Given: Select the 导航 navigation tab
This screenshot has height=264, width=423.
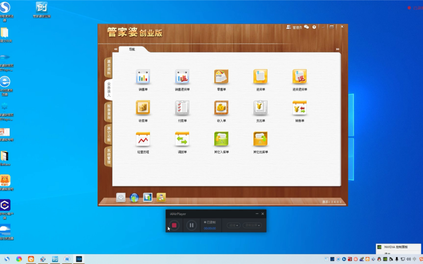Looking at the screenshot, I should (x=132, y=49).
